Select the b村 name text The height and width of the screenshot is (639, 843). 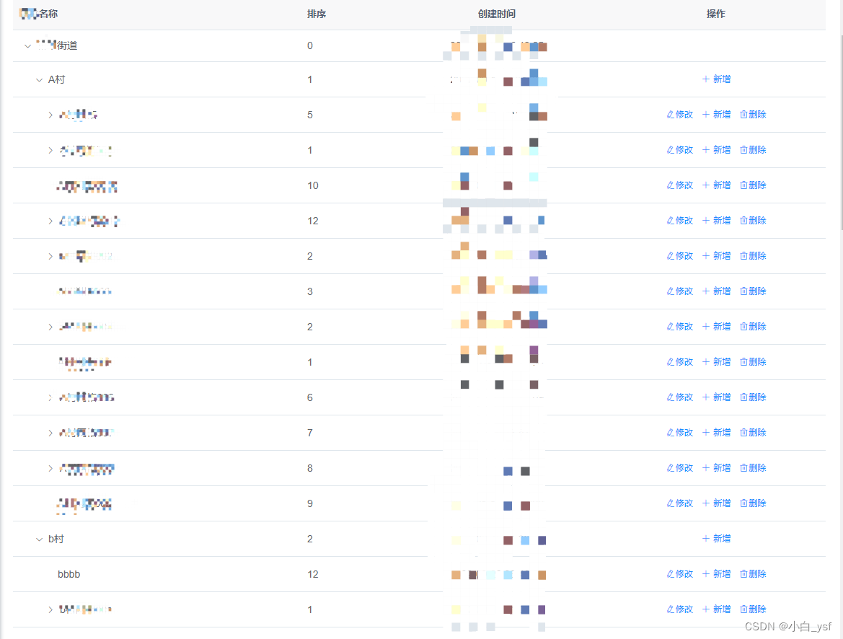click(x=56, y=539)
